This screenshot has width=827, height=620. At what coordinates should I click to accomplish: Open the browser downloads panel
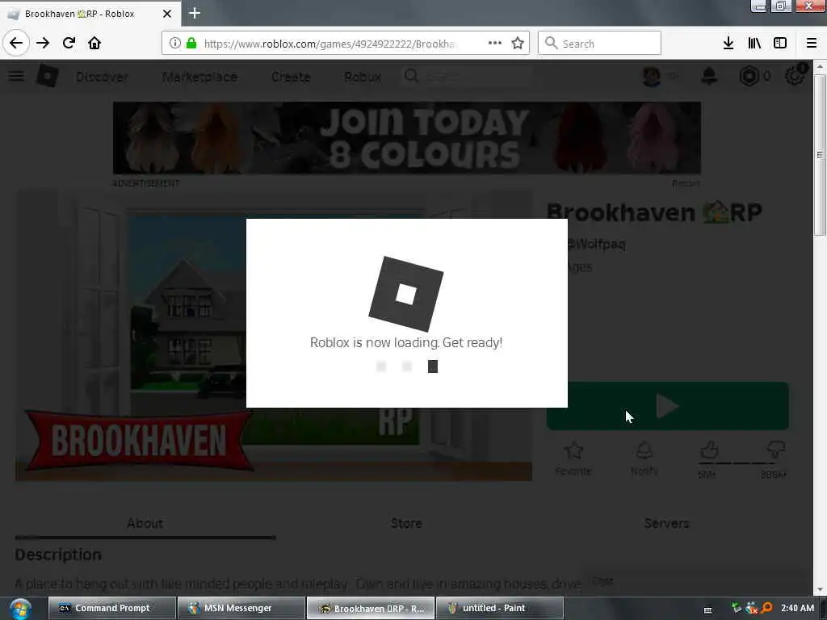(x=728, y=43)
